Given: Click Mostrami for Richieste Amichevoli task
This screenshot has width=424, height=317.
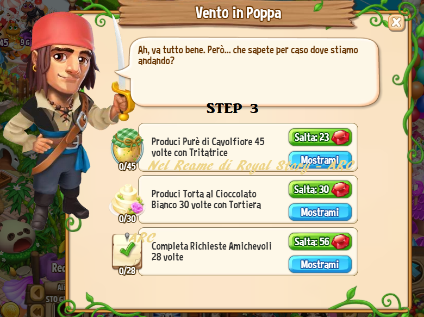Looking at the screenshot, I should click(320, 264).
